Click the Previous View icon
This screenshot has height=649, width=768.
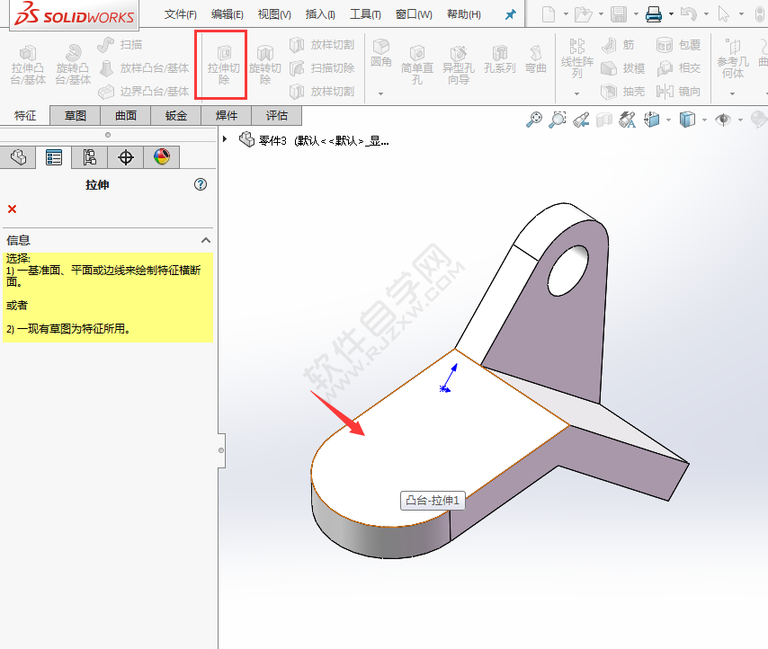pyautogui.click(x=581, y=120)
